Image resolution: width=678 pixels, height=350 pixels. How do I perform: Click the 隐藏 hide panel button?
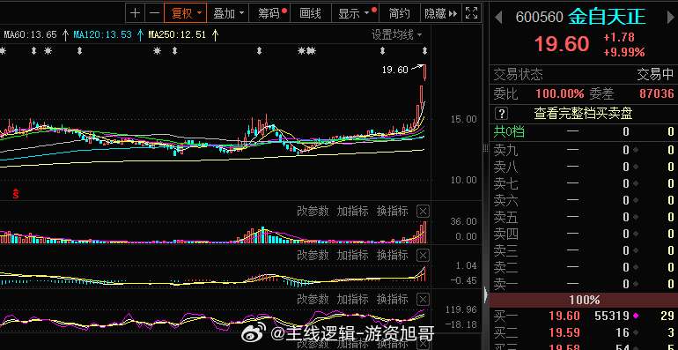[x=440, y=13]
